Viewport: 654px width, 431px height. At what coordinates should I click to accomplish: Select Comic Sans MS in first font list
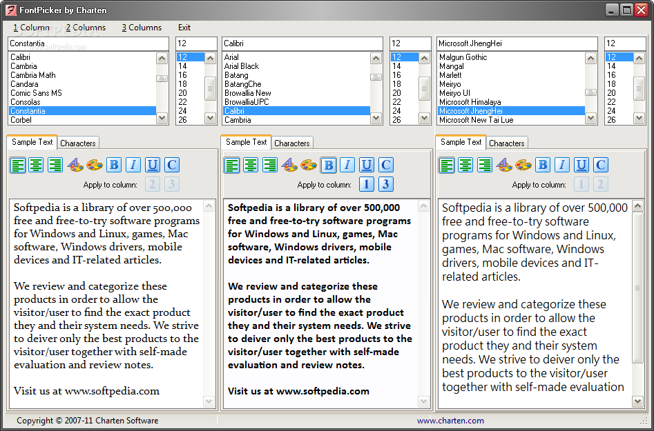(x=82, y=93)
